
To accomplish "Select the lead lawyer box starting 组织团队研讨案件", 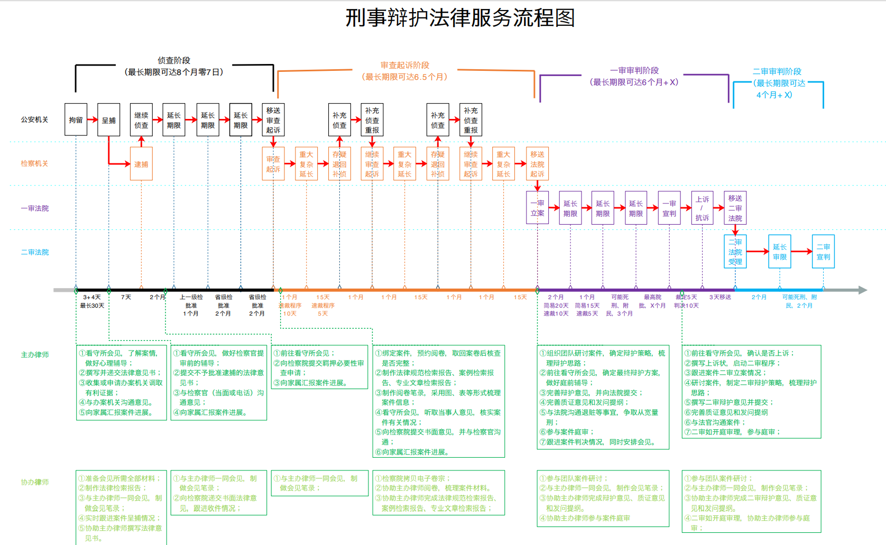I will point(603,397).
